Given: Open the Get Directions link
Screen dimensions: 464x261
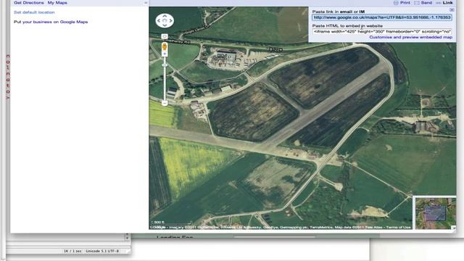Looking at the screenshot, I should [x=29, y=3].
